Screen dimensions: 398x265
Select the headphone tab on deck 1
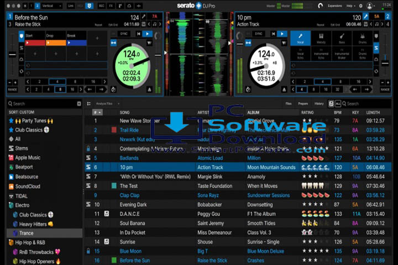(x=22, y=60)
